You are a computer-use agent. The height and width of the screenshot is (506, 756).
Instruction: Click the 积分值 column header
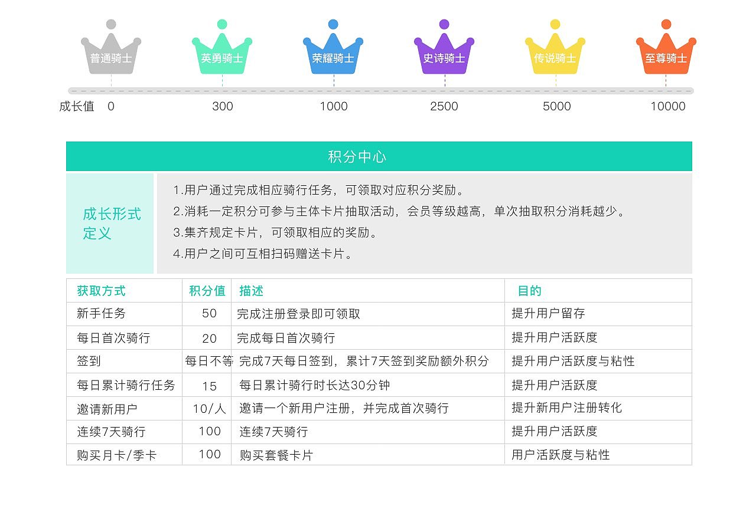click(207, 291)
